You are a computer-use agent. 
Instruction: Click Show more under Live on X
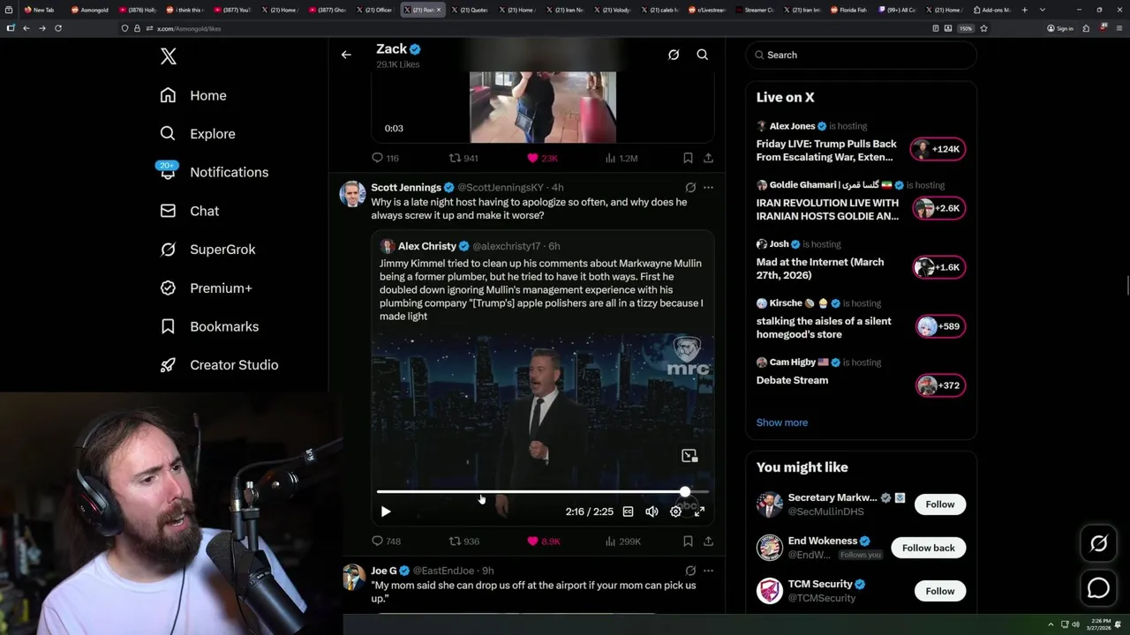pyautogui.click(x=782, y=422)
